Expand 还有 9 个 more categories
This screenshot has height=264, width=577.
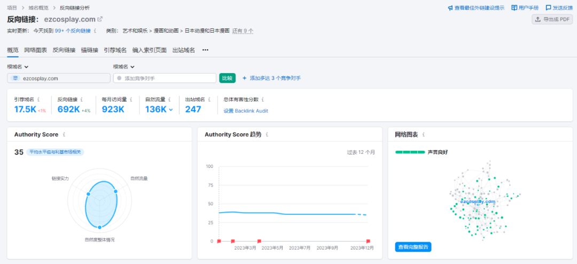click(x=243, y=31)
